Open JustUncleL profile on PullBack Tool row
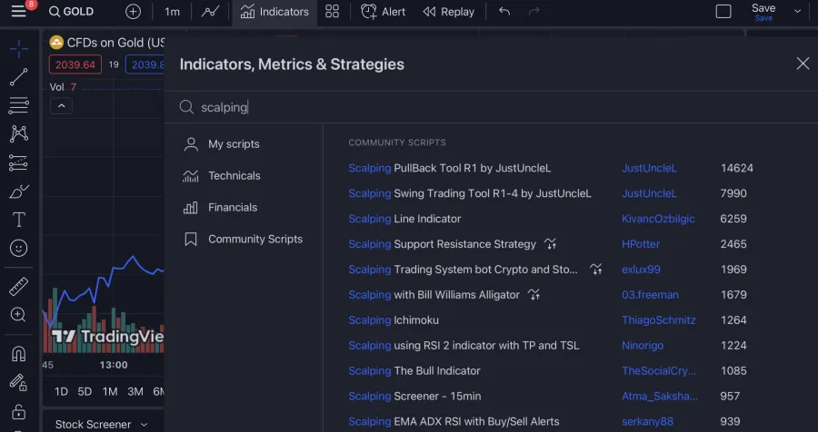The width and height of the screenshot is (818, 432). coord(649,168)
